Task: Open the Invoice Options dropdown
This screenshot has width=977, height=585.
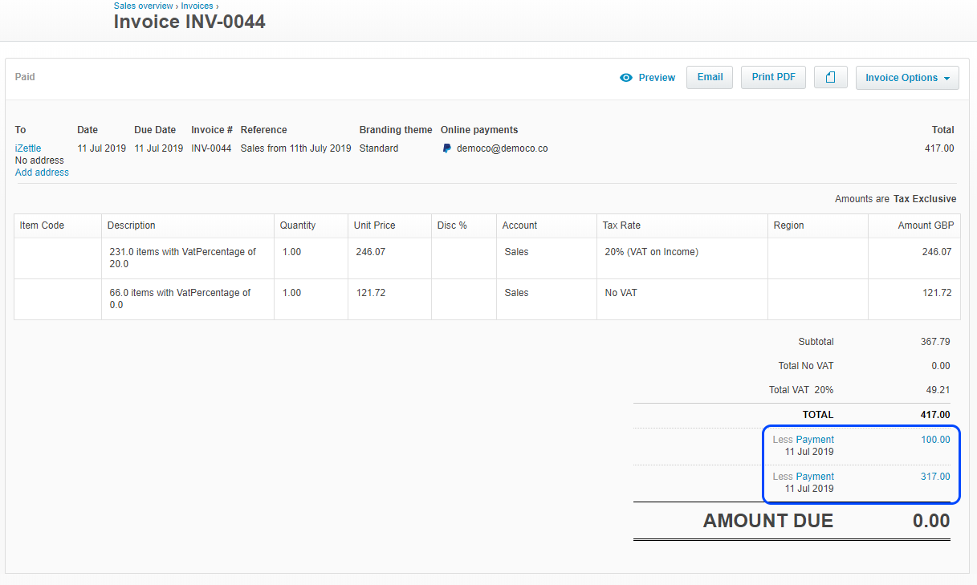Action: (x=906, y=78)
